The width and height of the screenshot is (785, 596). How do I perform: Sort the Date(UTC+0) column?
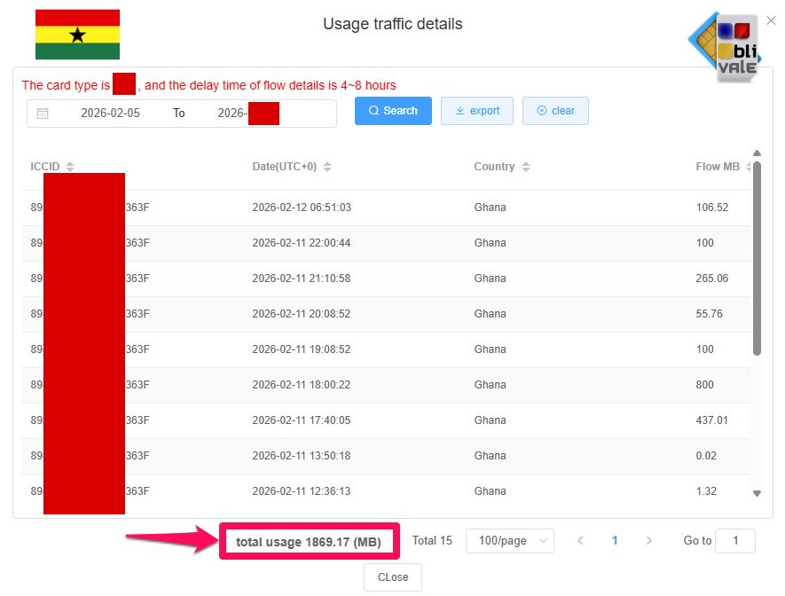tap(326, 166)
